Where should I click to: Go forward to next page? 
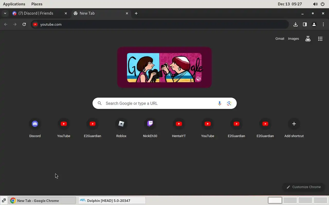point(15,24)
